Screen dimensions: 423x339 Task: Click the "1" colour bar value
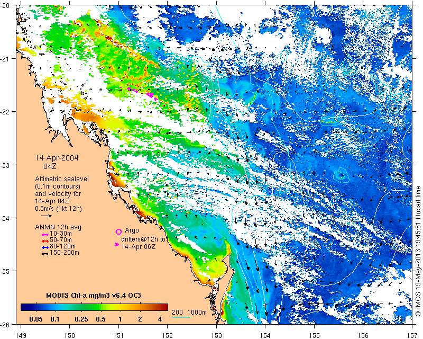click(120, 319)
